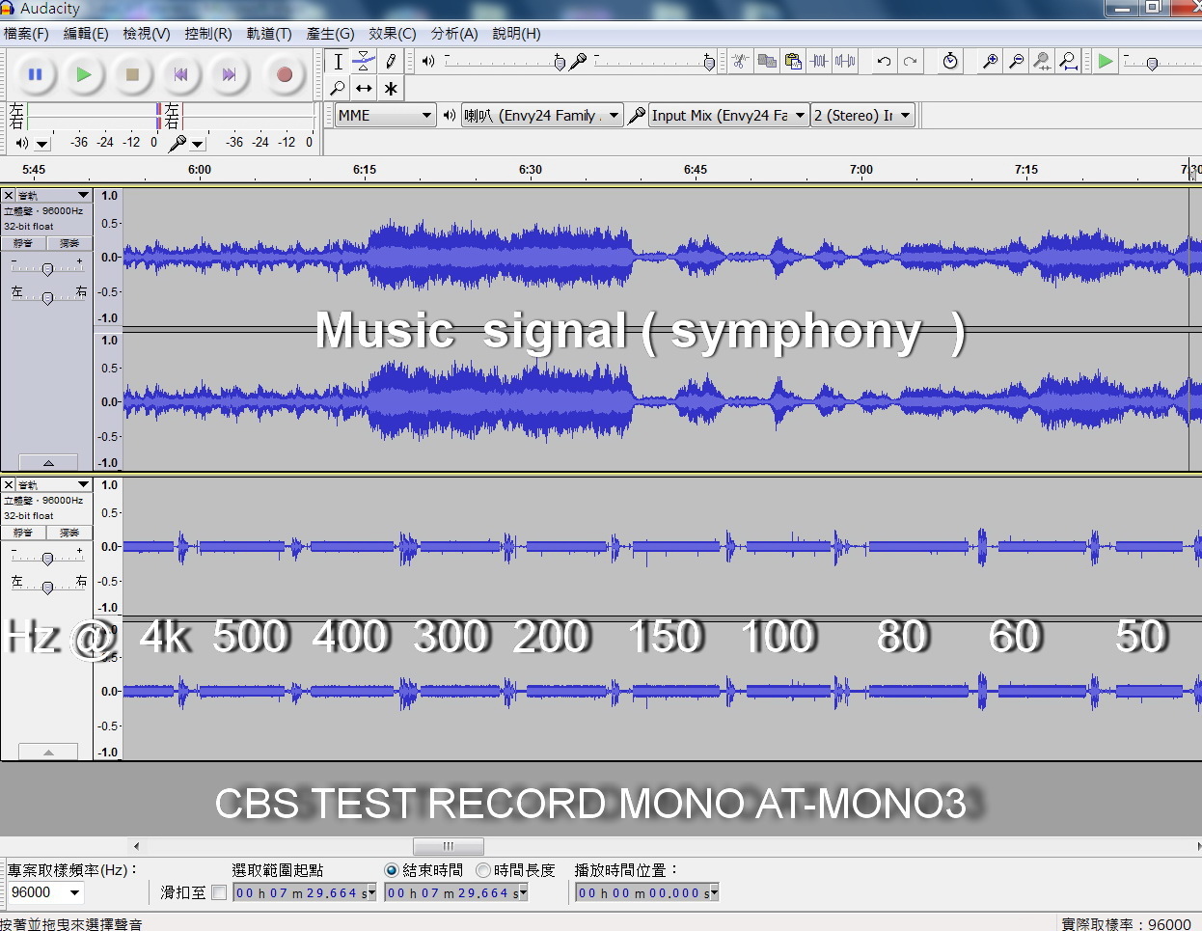
Task: Click the Copy icon in edit toolbar
Action: 767,62
